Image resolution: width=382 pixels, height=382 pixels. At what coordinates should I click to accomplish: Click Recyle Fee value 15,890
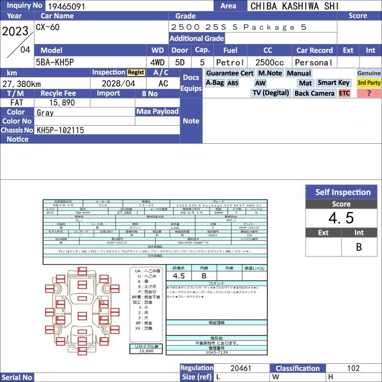pos(62,103)
